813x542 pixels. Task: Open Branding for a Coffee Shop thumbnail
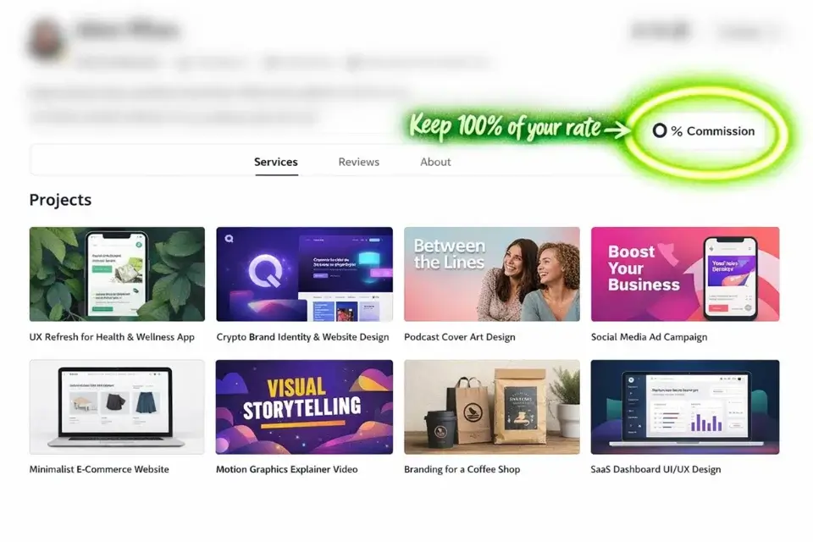tap(492, 407)
